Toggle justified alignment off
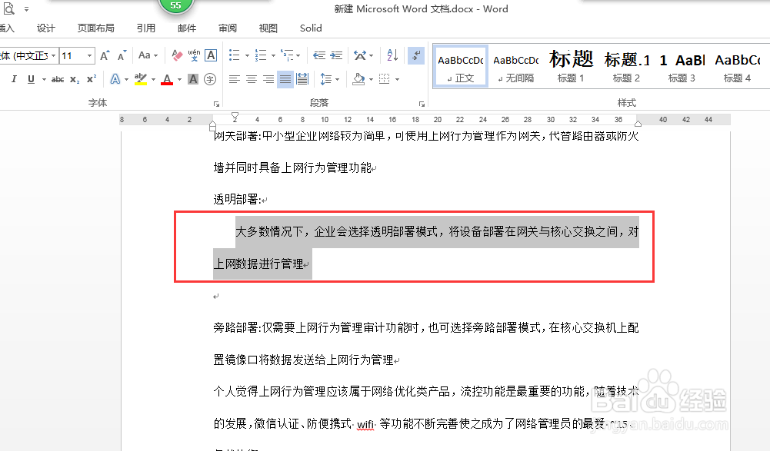The image size is (770, 451). pyautogui.click(x=285, y=79)
